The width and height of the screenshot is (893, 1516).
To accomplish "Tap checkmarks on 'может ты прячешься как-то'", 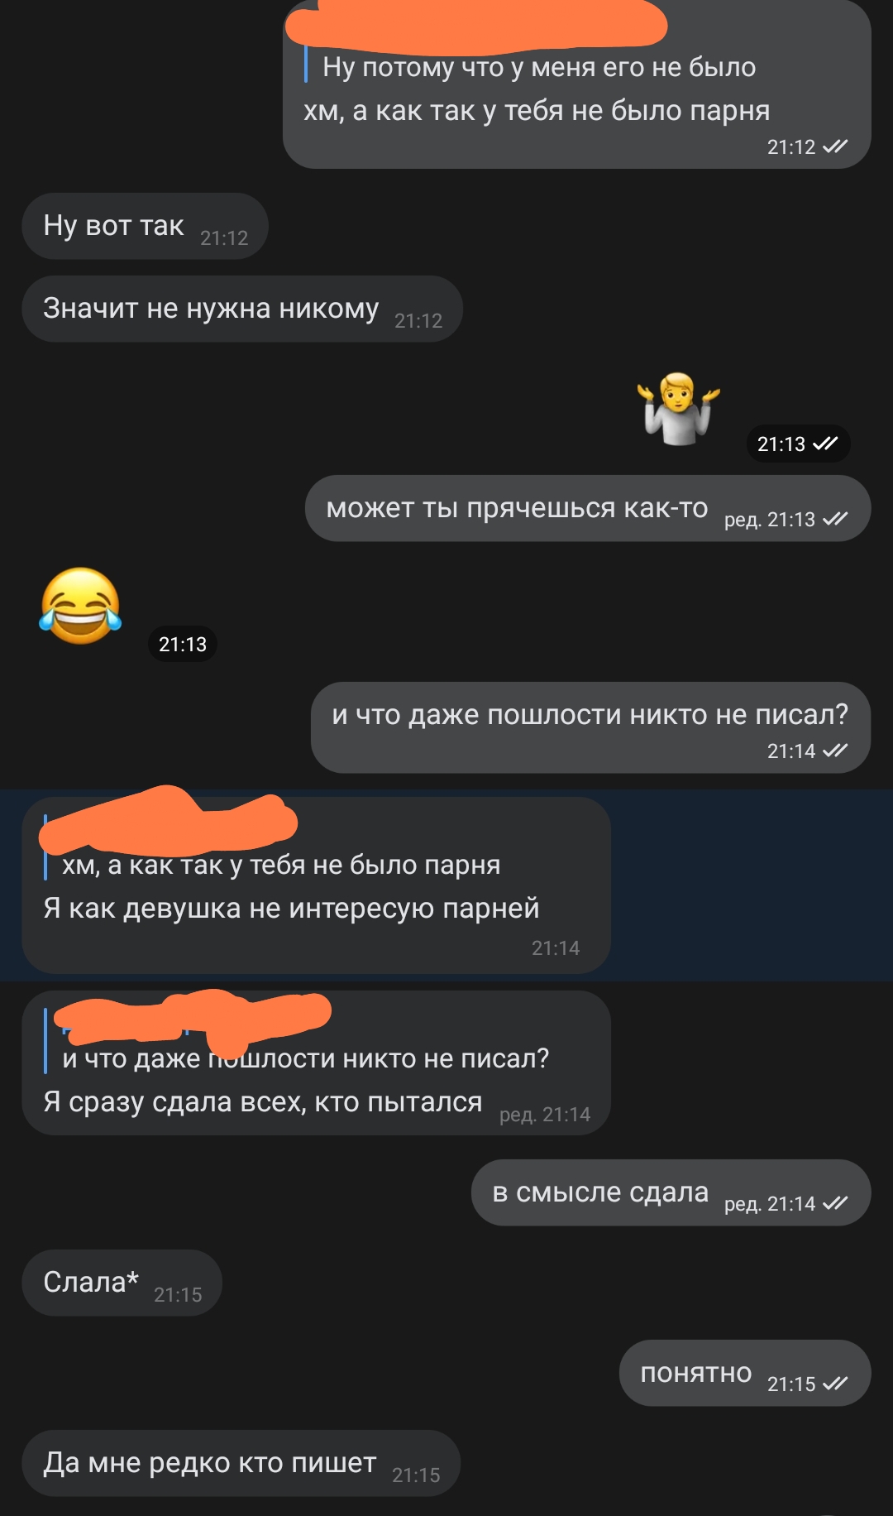I will (835, 519).
